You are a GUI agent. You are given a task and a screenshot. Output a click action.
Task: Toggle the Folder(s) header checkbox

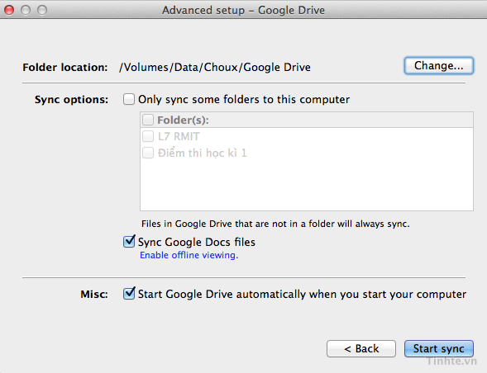148,120
